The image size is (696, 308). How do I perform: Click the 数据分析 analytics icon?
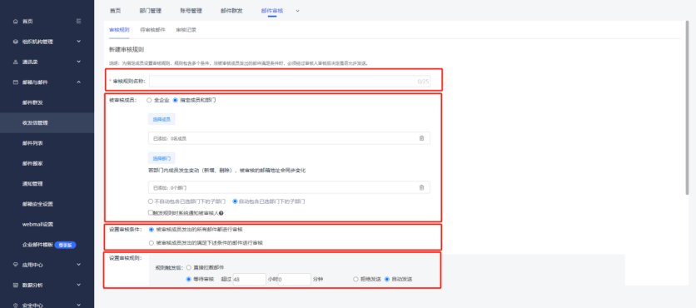tap(16, 285)
